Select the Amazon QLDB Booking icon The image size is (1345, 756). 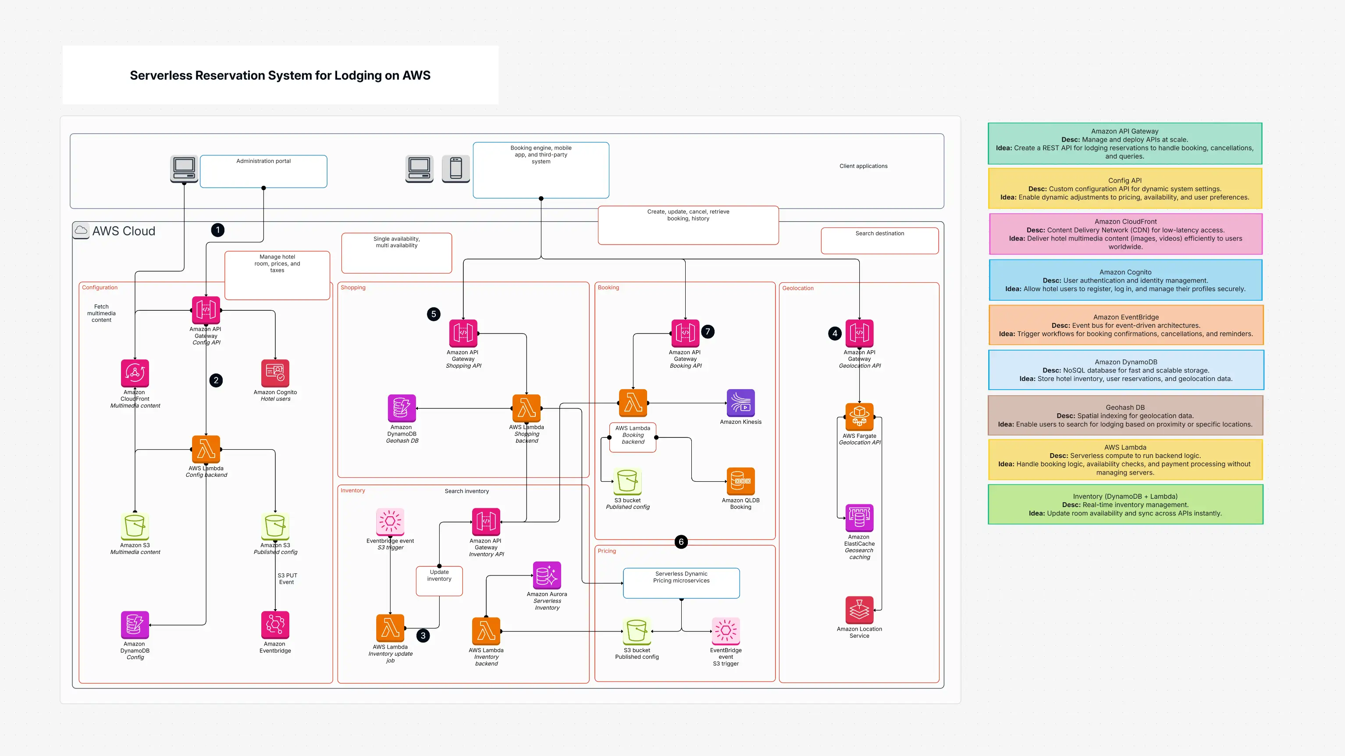coord(740,481)
